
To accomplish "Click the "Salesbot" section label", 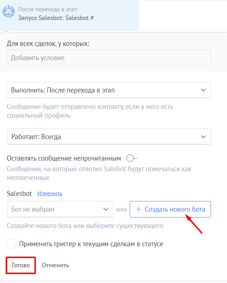I will coord(19,193).
